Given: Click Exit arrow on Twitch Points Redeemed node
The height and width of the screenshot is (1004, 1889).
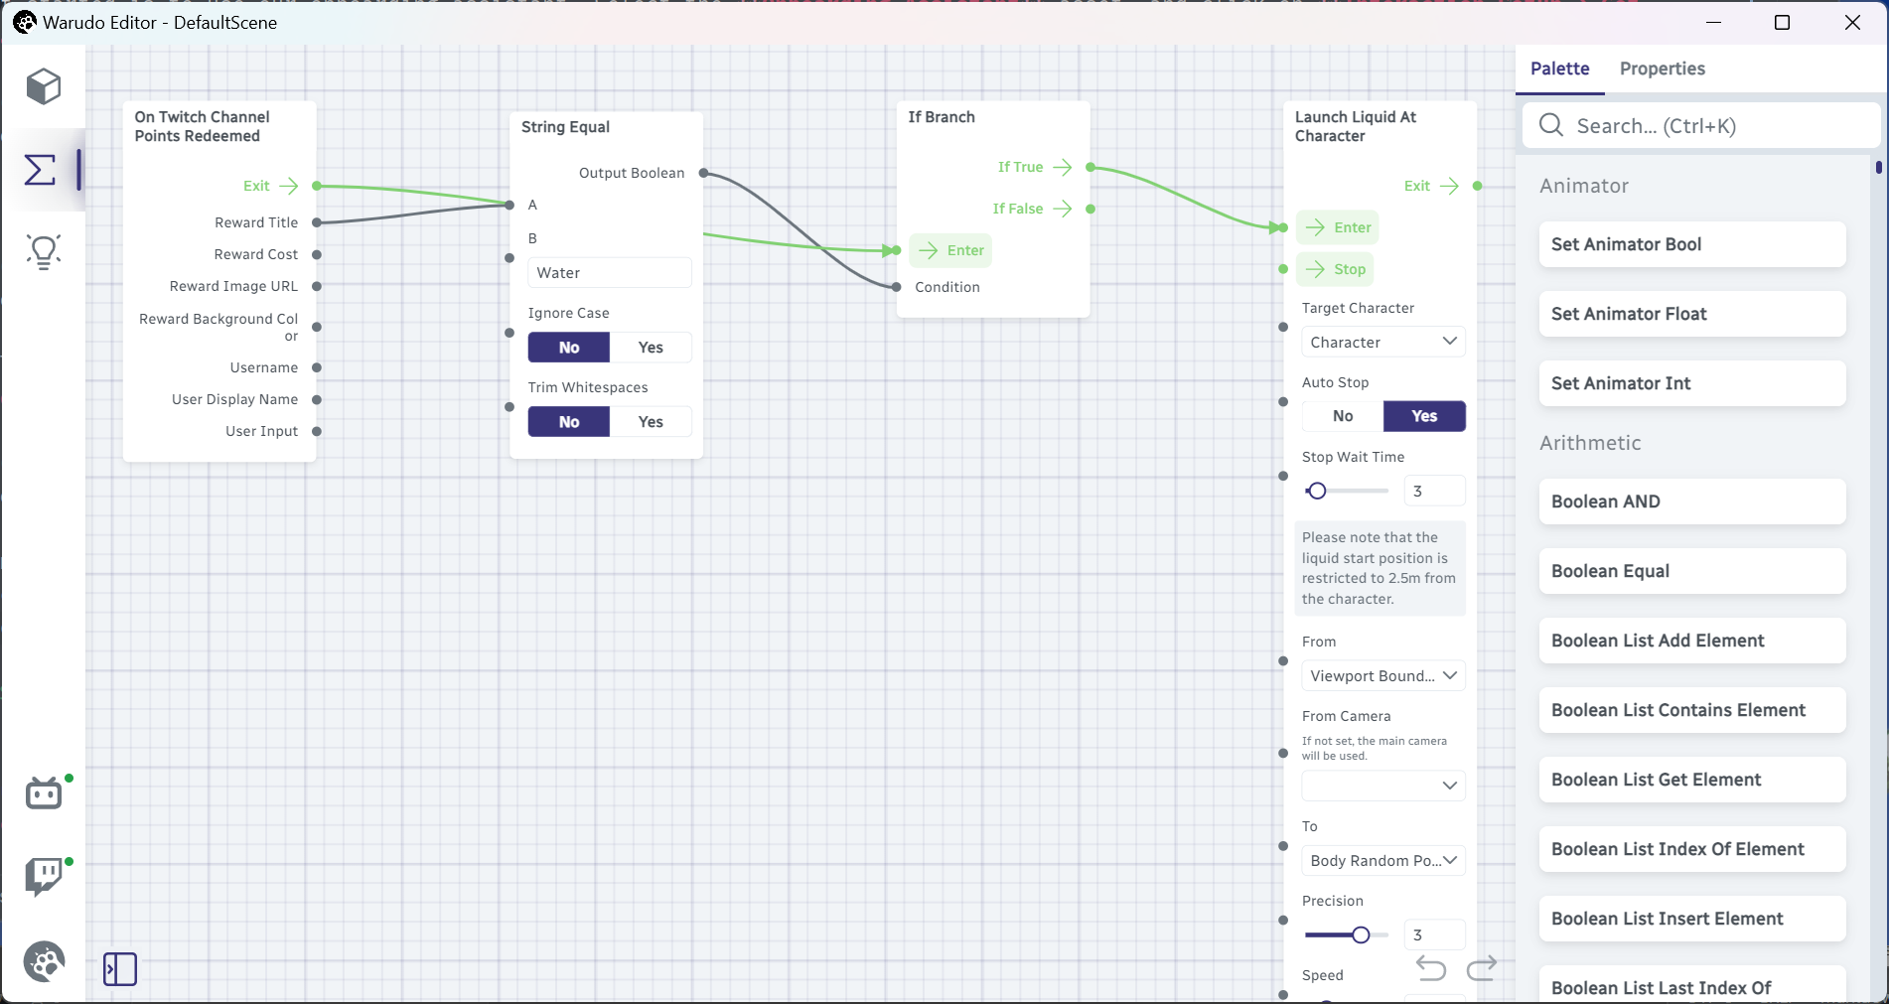Looking at the screenshot, I should 289,186.
